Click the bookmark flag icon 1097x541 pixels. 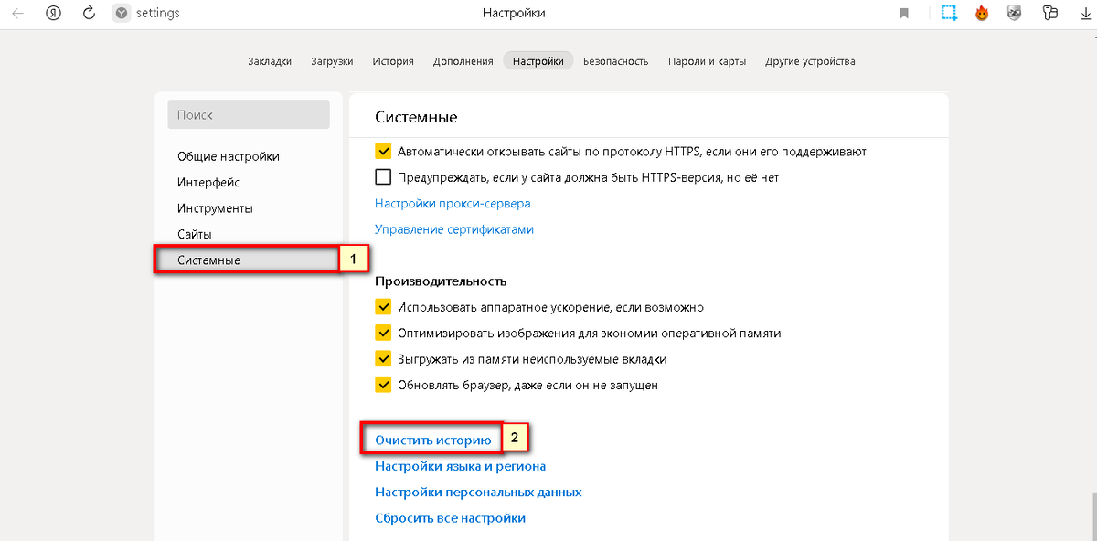[904, 14]
